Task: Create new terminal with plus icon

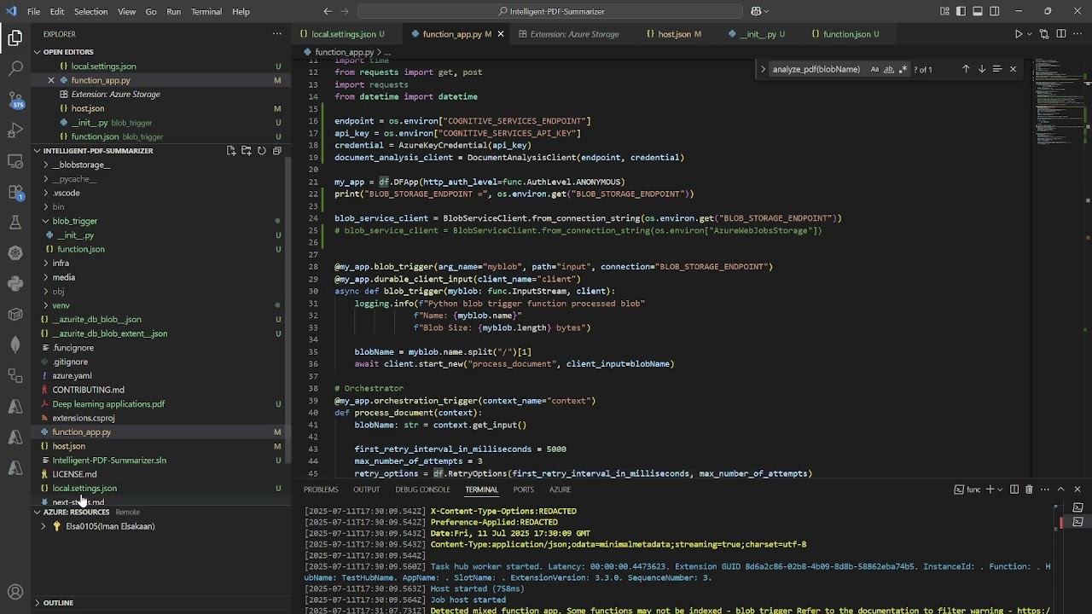Action: point(990,489)
